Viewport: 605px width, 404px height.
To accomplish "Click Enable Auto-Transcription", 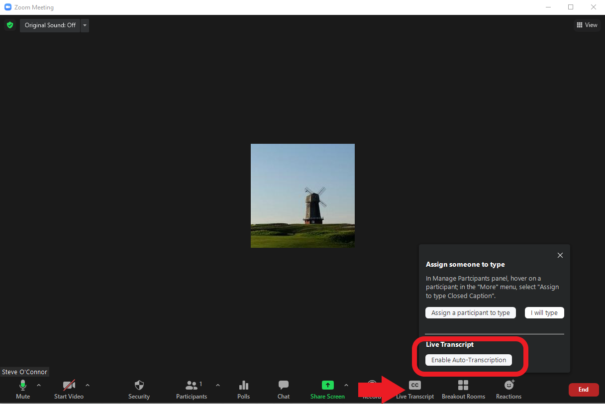I will point(468,360).
